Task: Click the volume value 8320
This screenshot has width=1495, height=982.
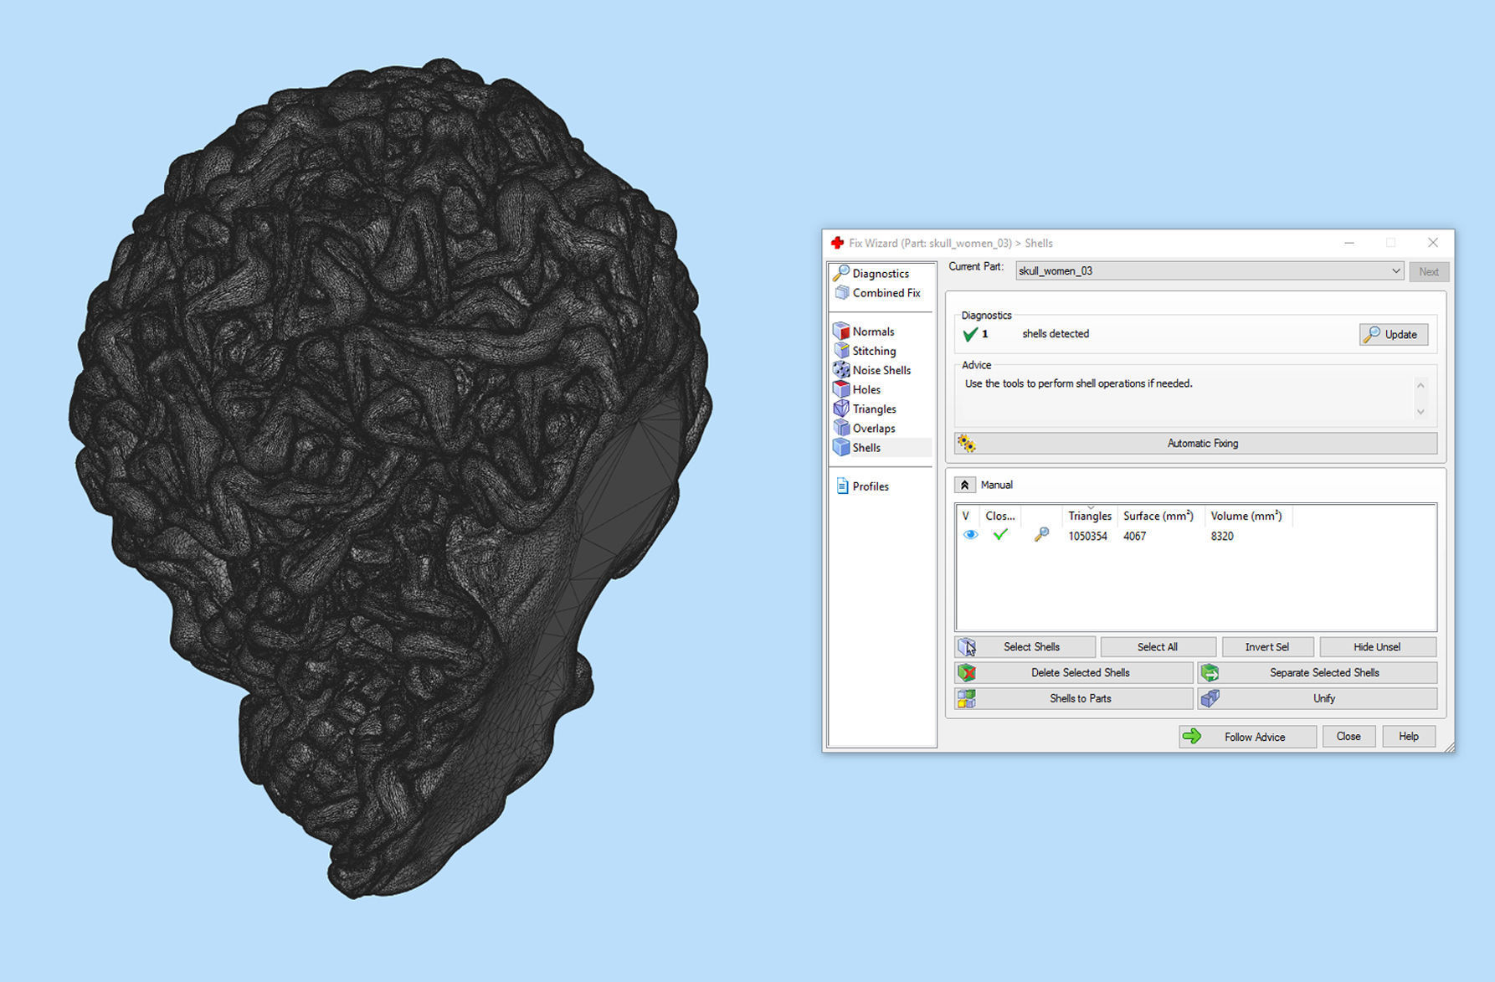Action: pyautogui.click(x=1221, y=536)
